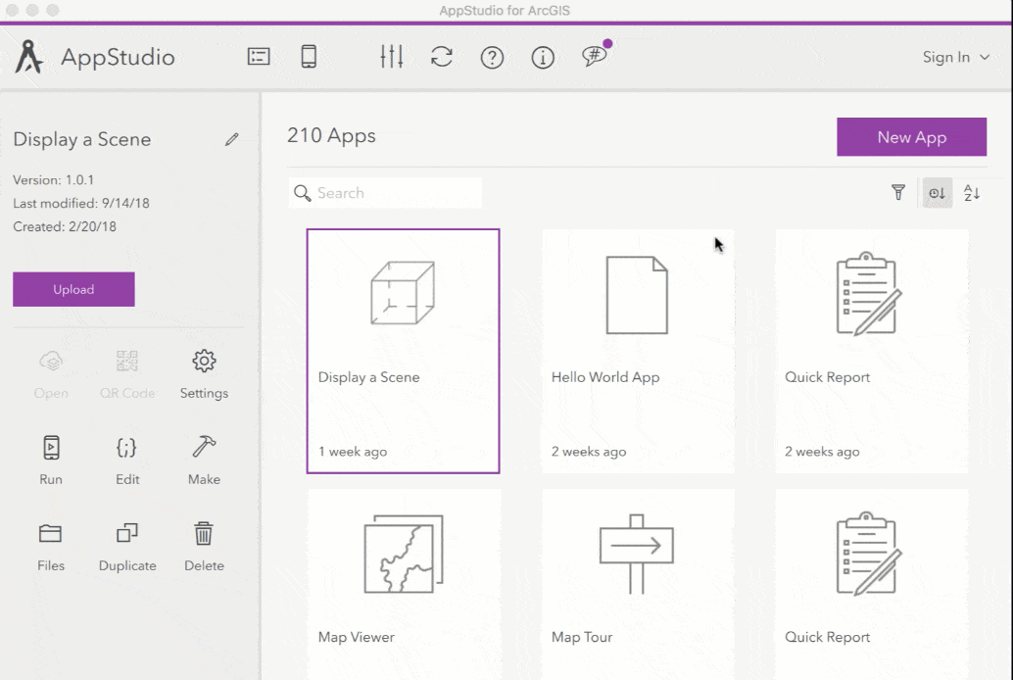The height and width of the screenshot is (680, 1013).
Task: Open app Settings gear
Action: [204, 375]
